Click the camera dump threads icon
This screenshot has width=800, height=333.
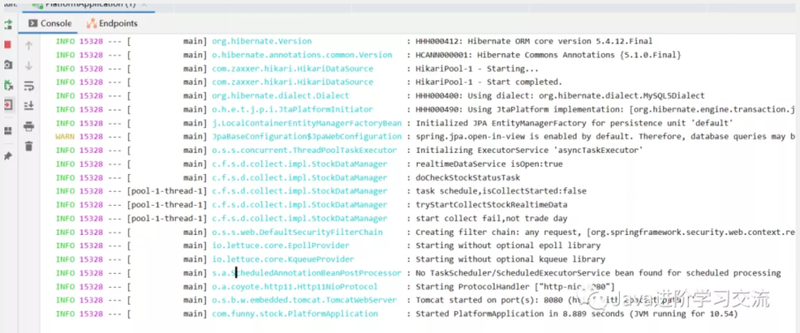pyautogui.click(x=8, y=64)
